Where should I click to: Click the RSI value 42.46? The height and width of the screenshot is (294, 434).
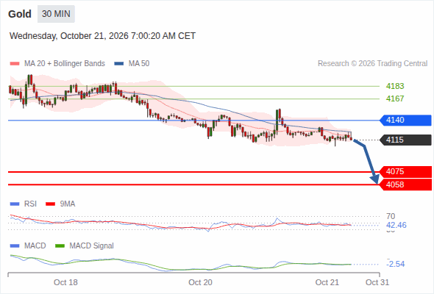click(x=396, y=225)
